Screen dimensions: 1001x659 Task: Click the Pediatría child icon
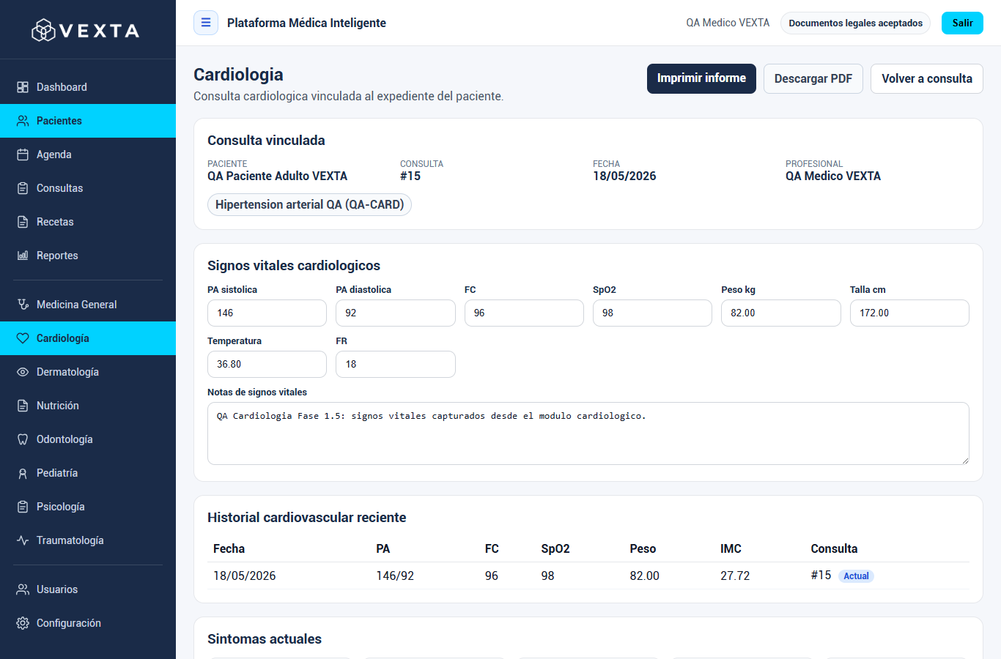pyautogui.click(x=23, y=473)
